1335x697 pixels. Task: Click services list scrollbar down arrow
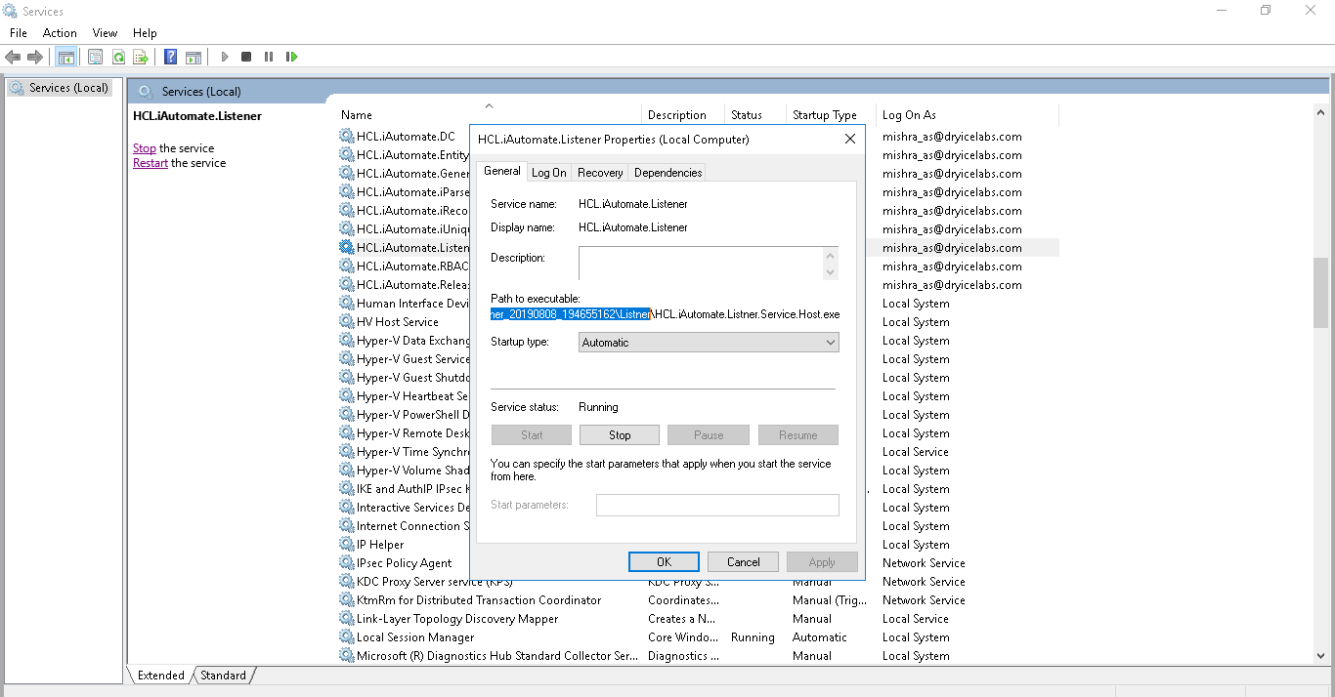click(1320, 656)
